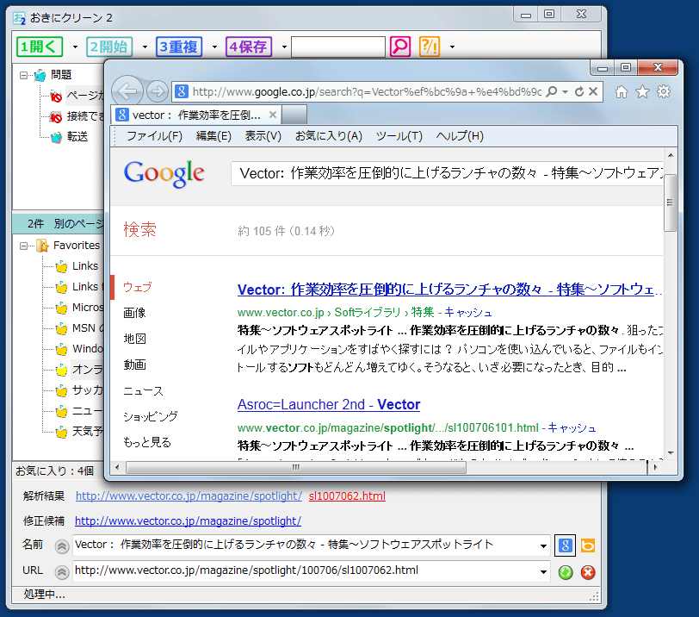
Task: Select the MSN favorites item
Action: tap(88, 328)
